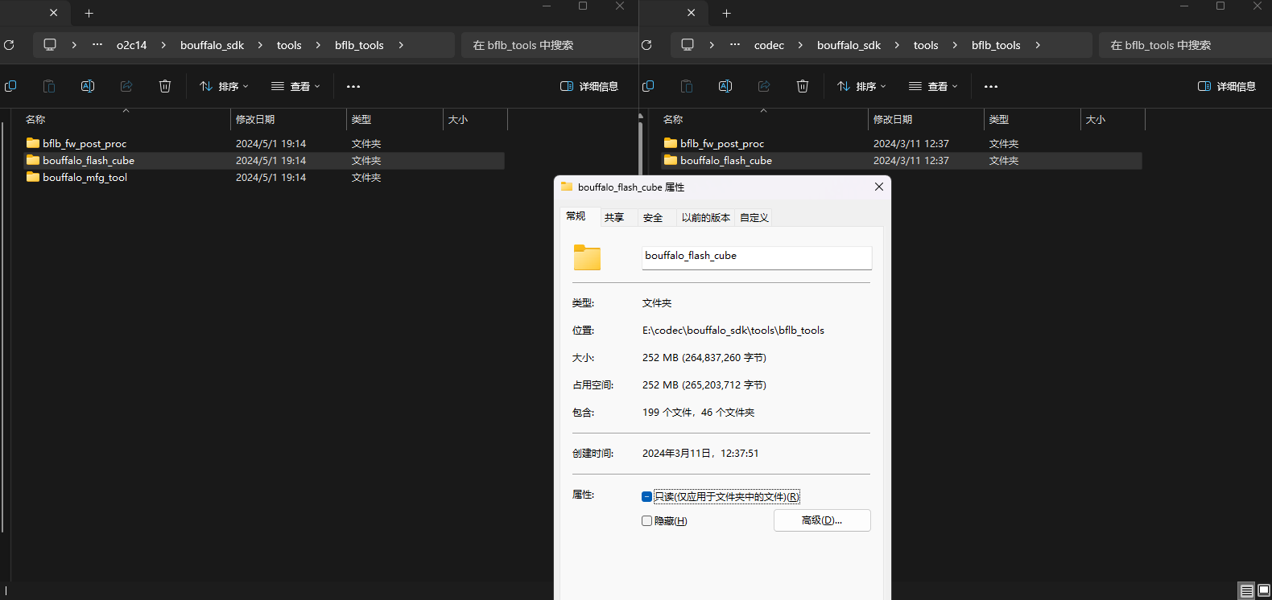
Task: Close the bouffalo_flash_cube properties dialog
Action: click(879, 187)
